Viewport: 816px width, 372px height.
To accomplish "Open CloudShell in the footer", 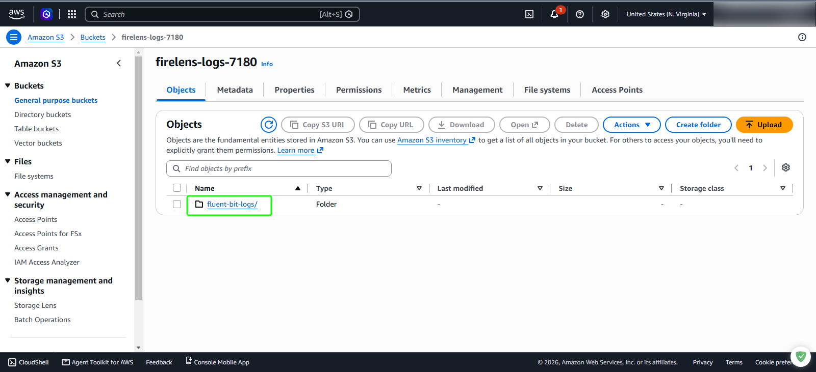I will [29, 362].
